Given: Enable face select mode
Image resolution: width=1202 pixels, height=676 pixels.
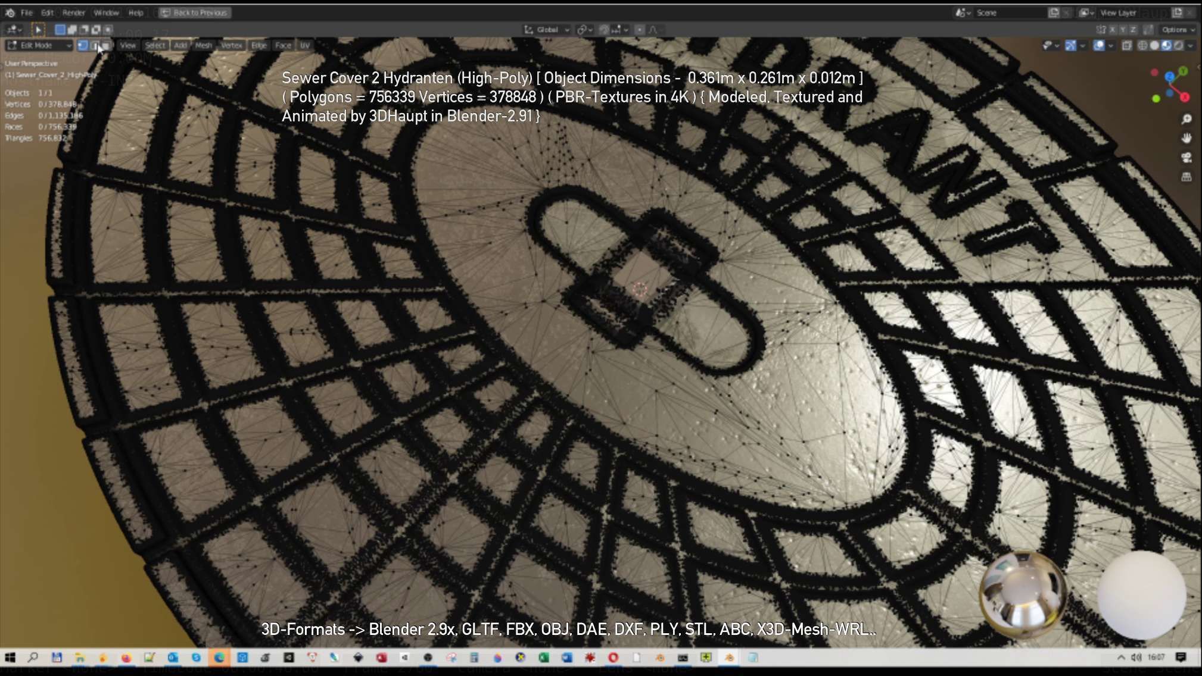Looking at the screenshot, I should click(105, 45).
